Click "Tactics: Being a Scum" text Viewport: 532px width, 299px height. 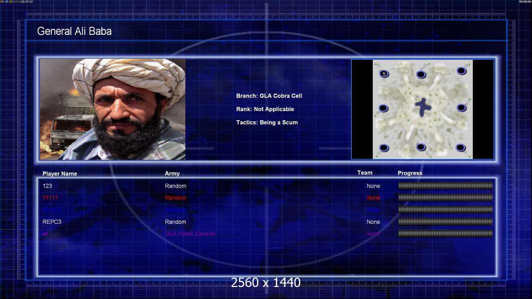point(267,122)
